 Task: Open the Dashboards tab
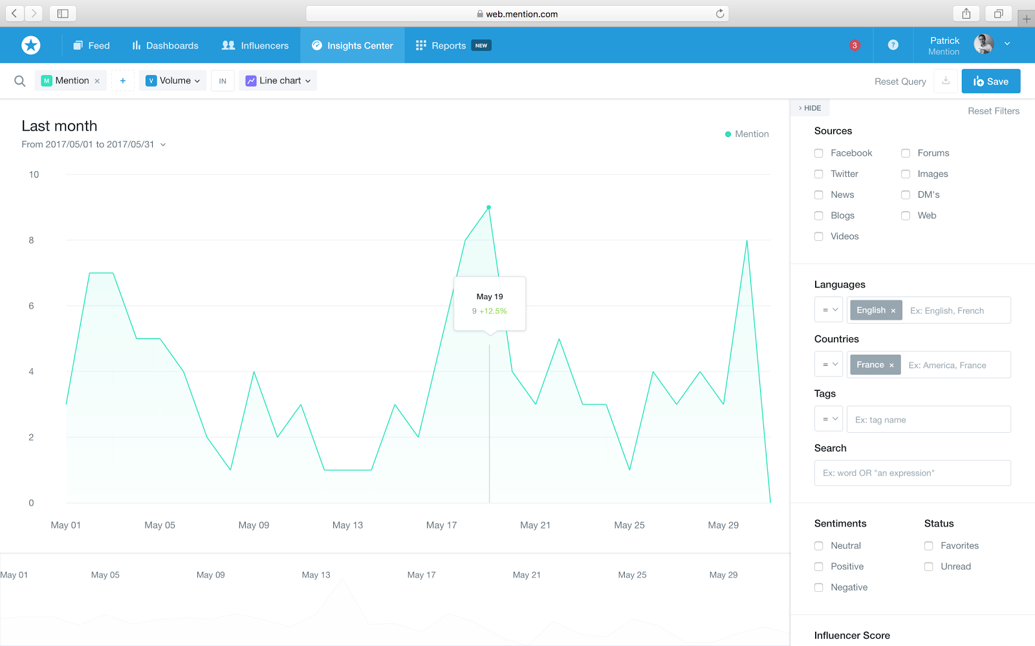165,45
